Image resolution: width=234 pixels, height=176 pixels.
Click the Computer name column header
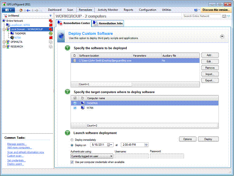point(152,98)
